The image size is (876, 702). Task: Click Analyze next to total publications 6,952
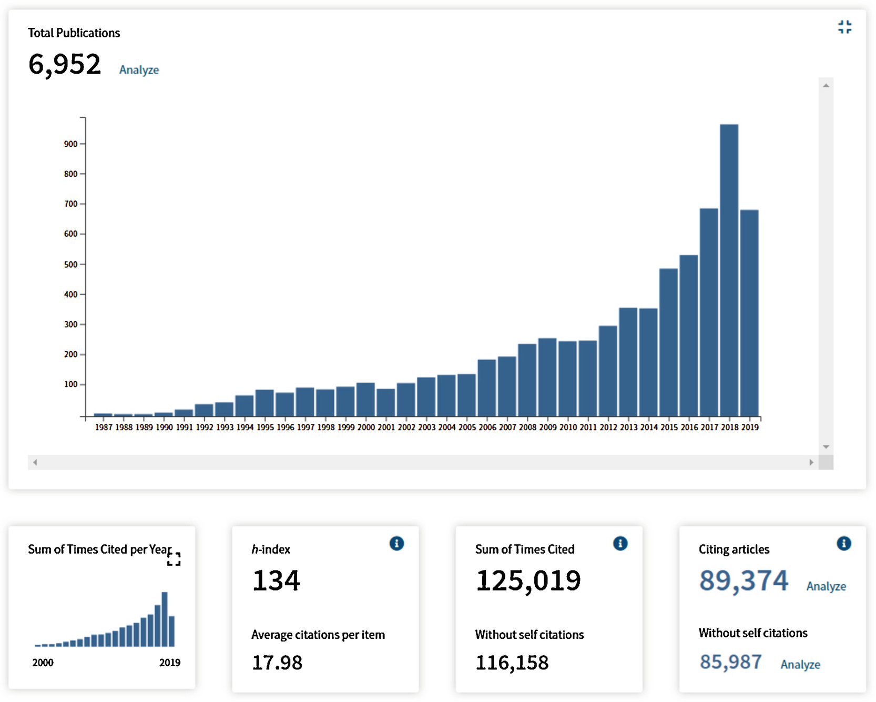click(x=139, y=70)
